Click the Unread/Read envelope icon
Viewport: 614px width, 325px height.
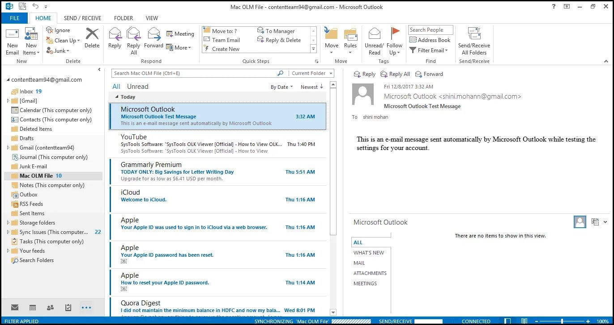click(374, 33)
